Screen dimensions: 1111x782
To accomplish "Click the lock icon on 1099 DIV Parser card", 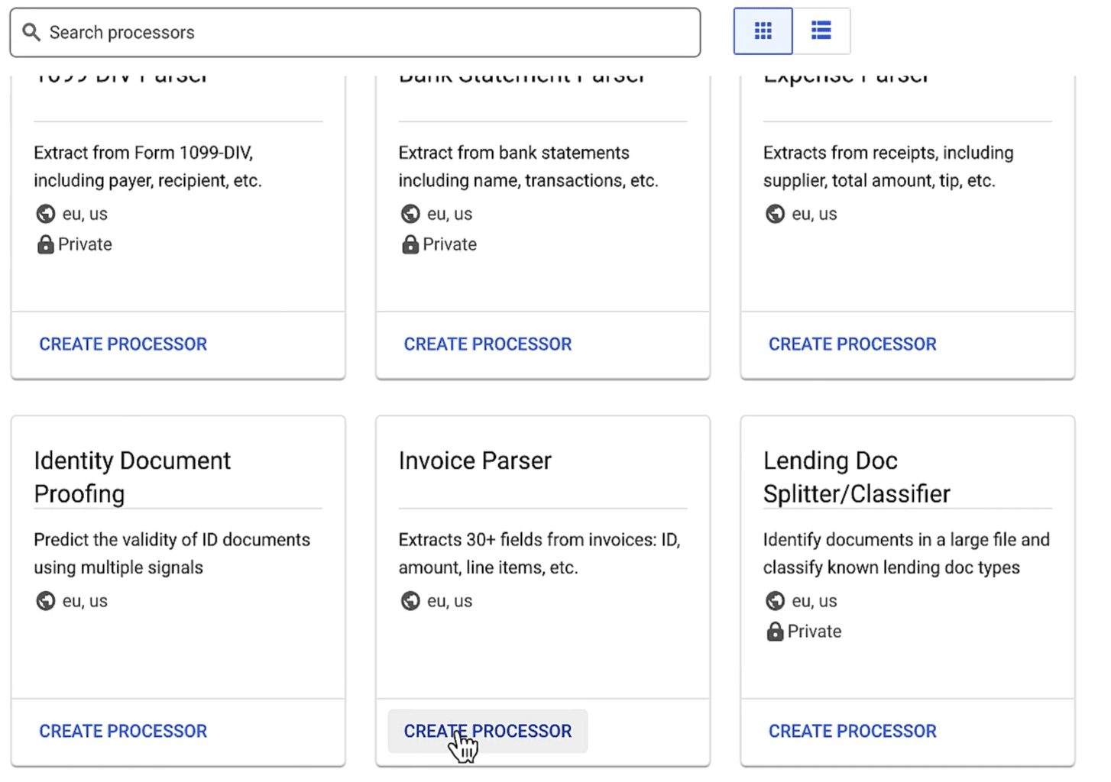I will [44, 244].
